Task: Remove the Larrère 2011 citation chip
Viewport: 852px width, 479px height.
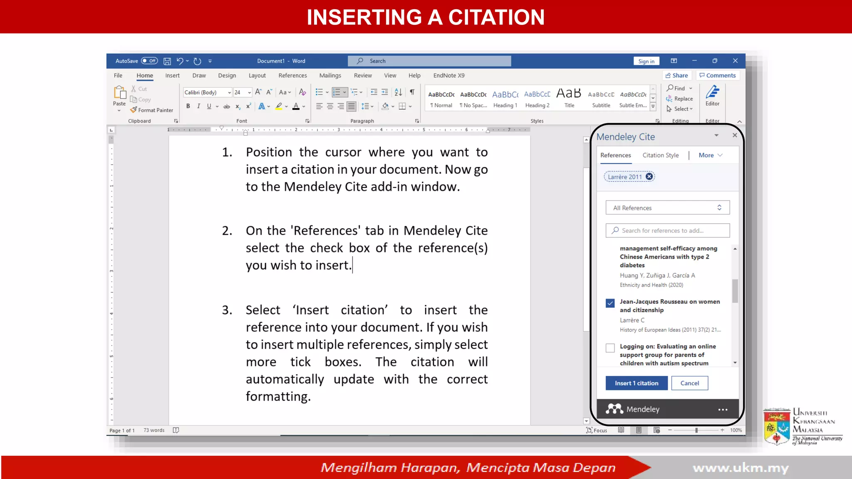Action: (649, 177)
